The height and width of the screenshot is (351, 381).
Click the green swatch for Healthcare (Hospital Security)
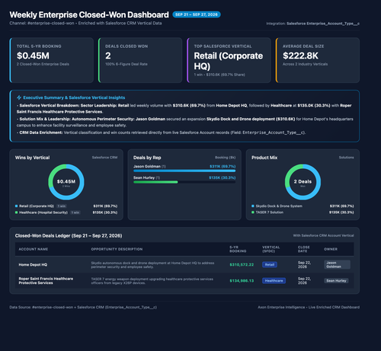[16, 212]
